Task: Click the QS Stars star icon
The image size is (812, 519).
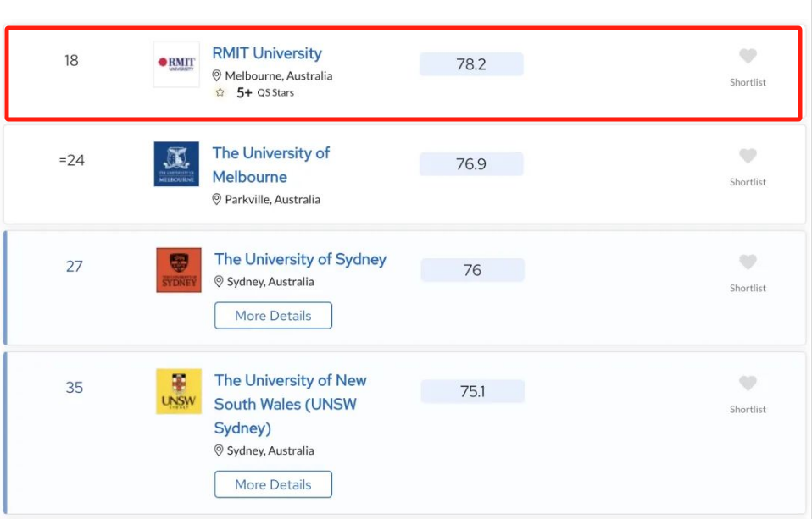Action: tap(220, 92)
